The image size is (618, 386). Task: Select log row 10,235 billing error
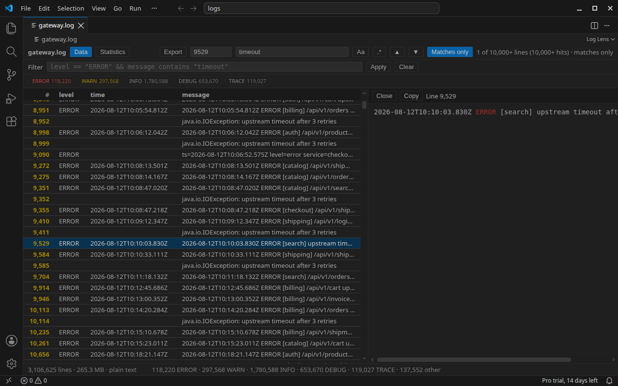(192, 332)
